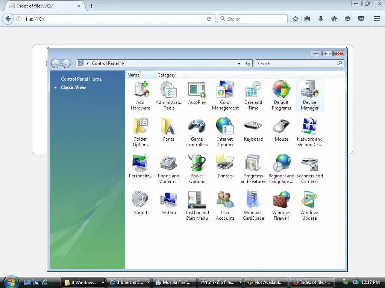
Task: Open the Windows Start orb
Action: coord(11,282)
